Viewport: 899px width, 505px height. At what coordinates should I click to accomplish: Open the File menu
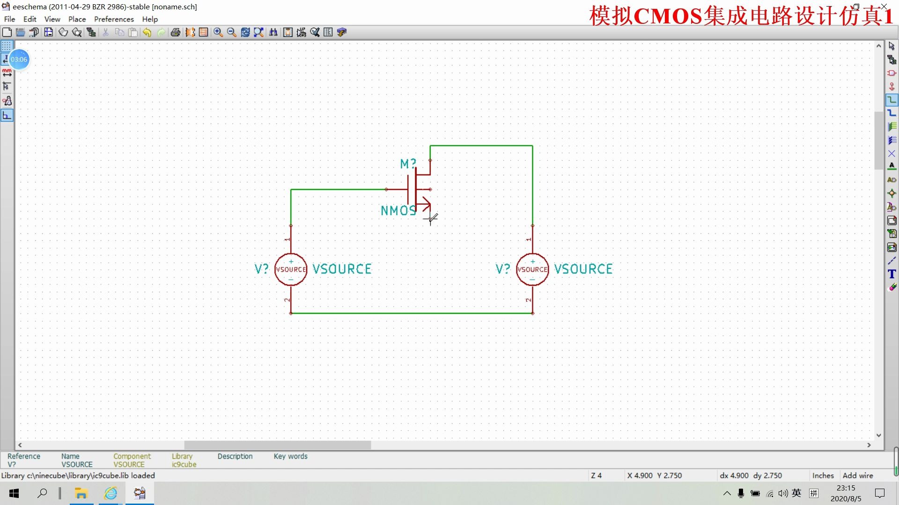tap(9, 19)
